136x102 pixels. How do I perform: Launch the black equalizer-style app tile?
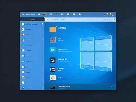(53, 69)
